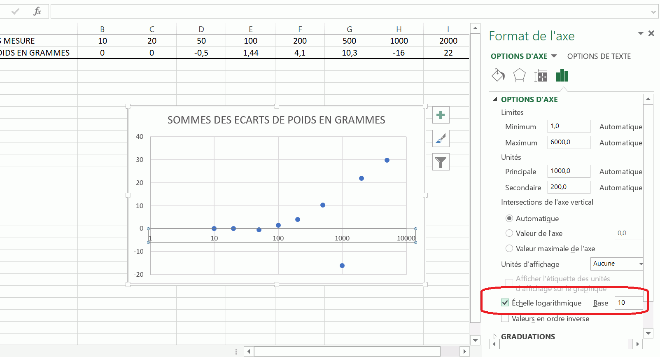Click the worksheet vertical scrollbar down arrow
Screen dimensions: 660x357
click(x=475, y=340)
